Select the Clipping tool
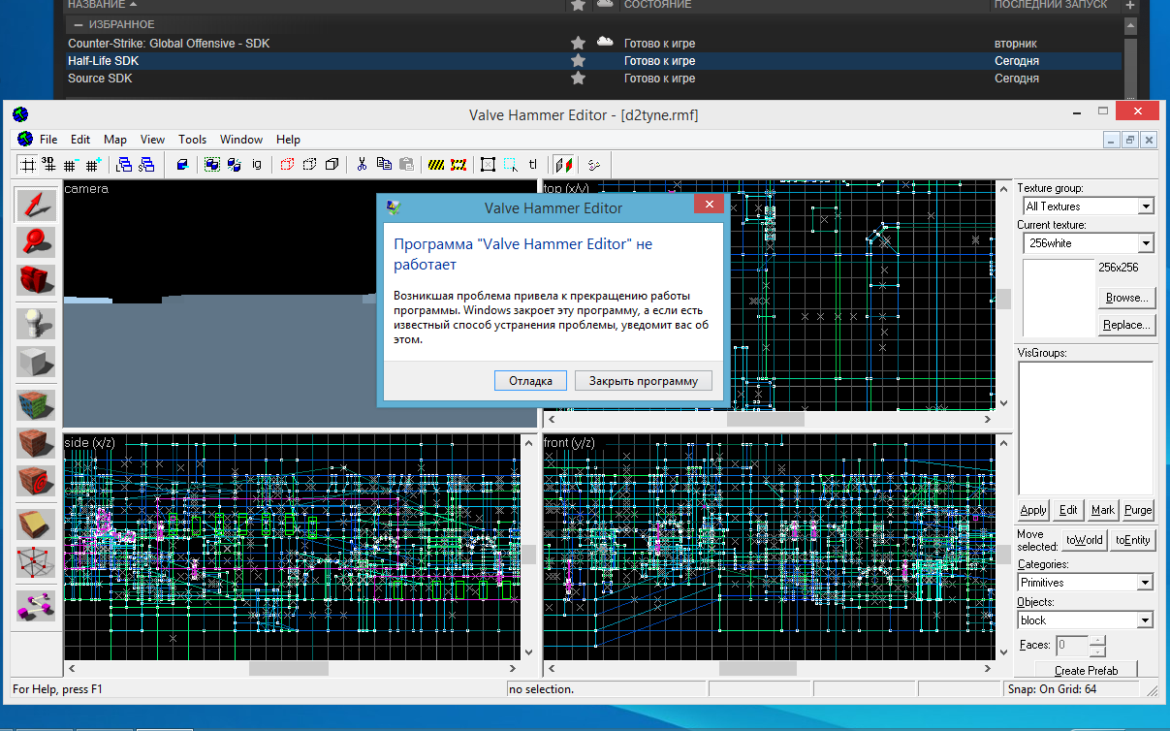 36,524
